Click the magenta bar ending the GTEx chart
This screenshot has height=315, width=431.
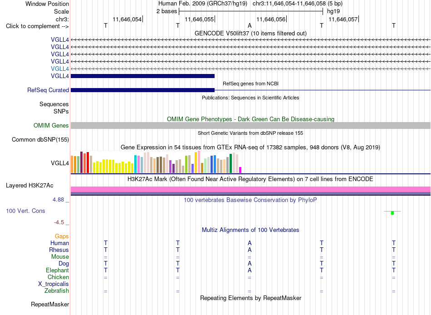pos(240,170)
